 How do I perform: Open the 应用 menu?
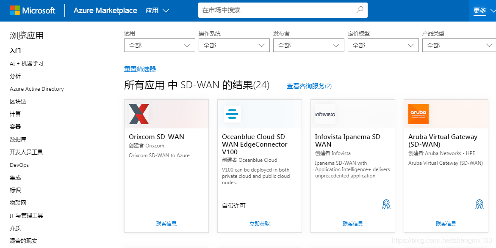(x=157, y=10)
